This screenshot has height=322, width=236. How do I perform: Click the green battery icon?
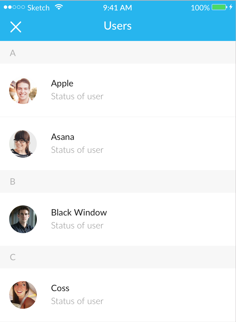[219, 7]
